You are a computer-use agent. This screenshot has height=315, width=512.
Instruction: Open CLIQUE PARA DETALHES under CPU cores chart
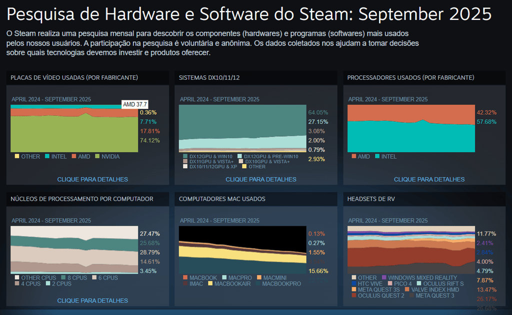[92, 301]
